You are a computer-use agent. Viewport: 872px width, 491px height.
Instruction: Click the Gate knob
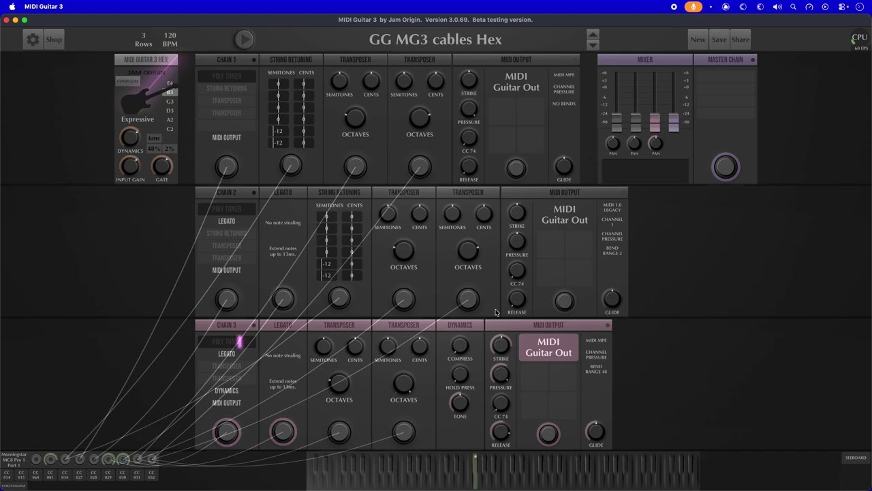pos(161,166)
